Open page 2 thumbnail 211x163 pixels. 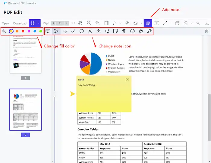point(25,110)
